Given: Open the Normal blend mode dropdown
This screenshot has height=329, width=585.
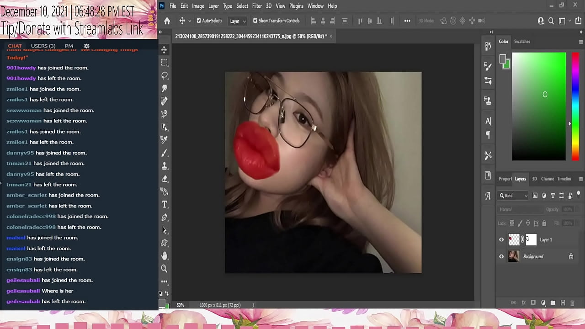Looking at the screenshot, I should [519, 209].
